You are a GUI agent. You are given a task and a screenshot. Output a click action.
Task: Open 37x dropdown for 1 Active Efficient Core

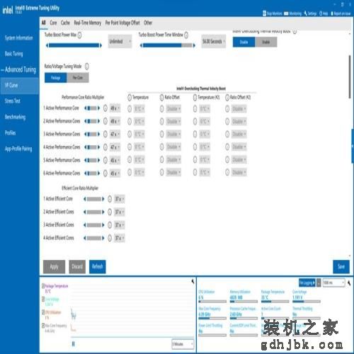[120, 199]
